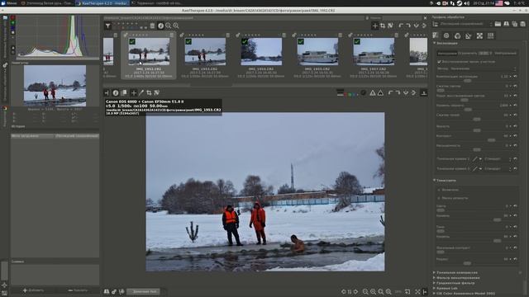Switch to Exposure tools tab
Screen dimensions: 529x297
point(436,35)
